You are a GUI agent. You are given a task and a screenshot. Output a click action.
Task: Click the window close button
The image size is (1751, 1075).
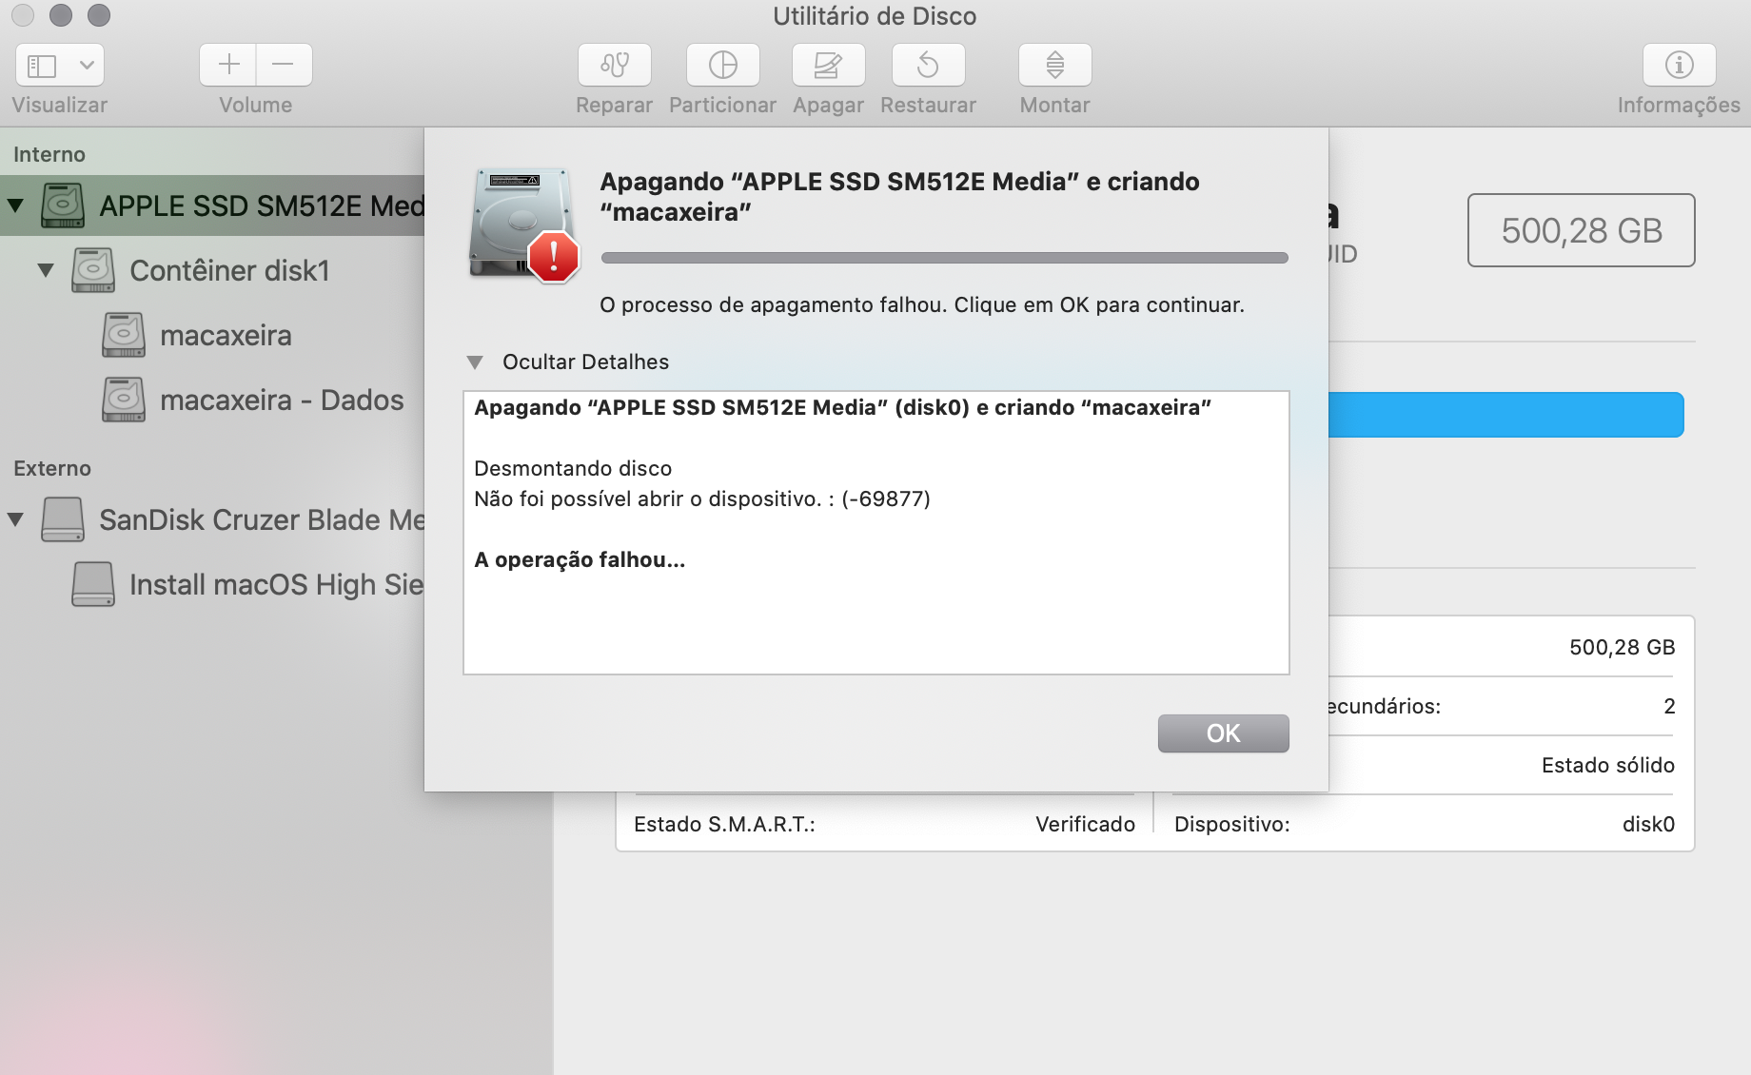pyautogui.click(x=23, y=15)
